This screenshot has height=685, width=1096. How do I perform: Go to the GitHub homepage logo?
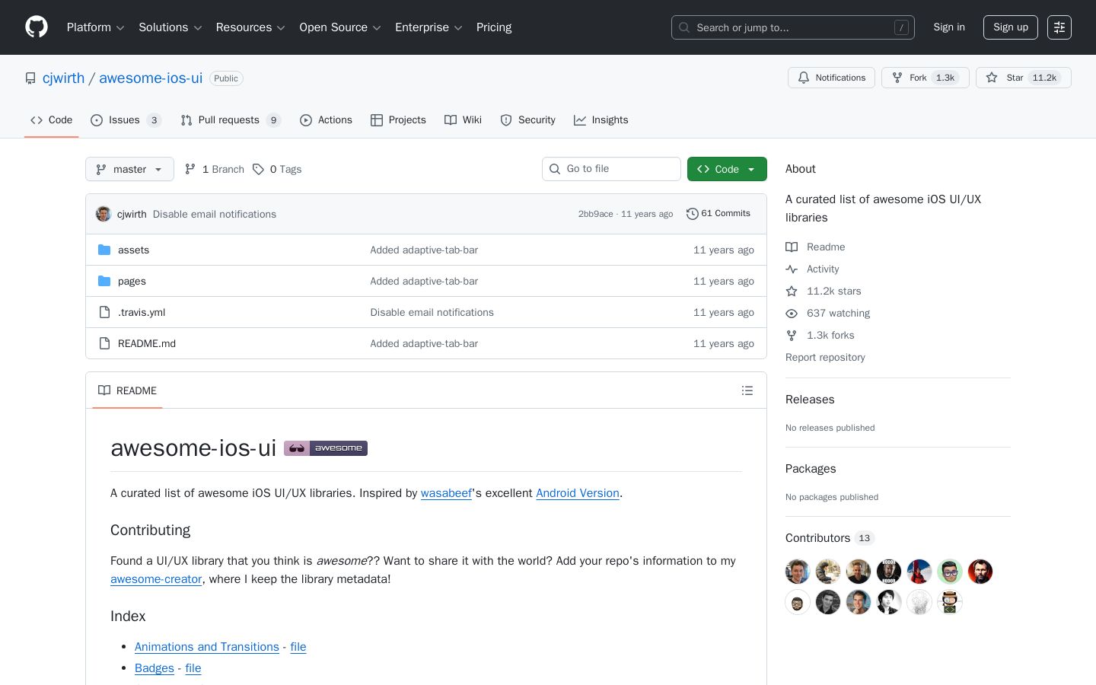[x=37, y=27]
